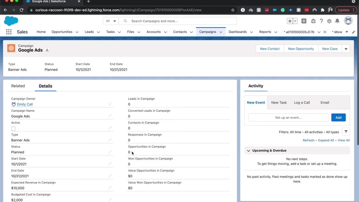Click the View All link

344,140
